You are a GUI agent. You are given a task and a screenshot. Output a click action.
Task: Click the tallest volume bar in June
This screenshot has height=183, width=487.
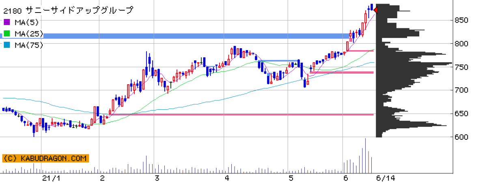click(365, 155)
